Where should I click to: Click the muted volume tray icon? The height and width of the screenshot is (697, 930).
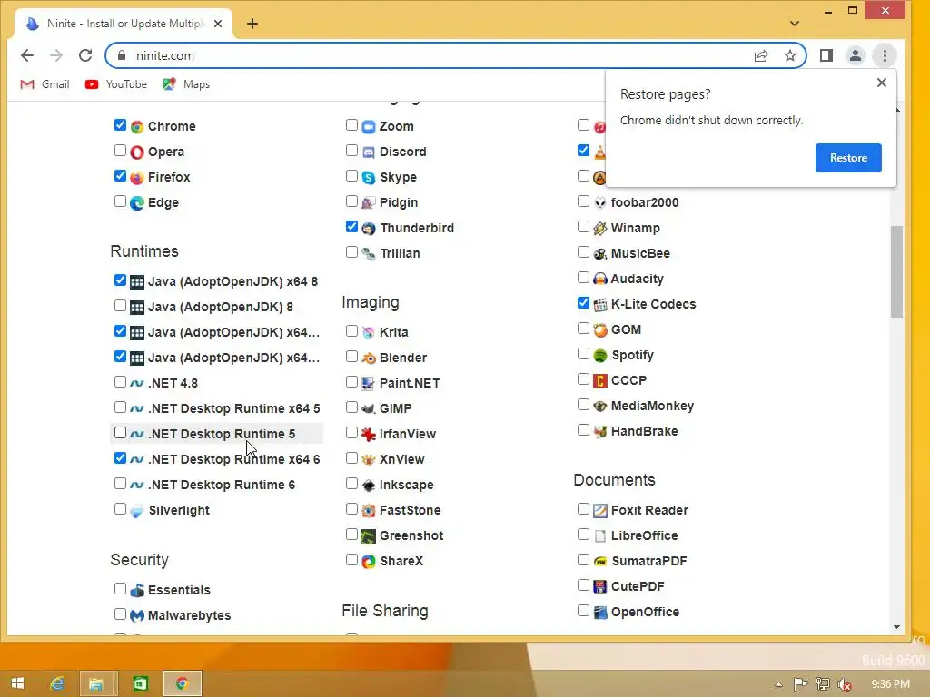pyautogui.click(x=845, y=684)
